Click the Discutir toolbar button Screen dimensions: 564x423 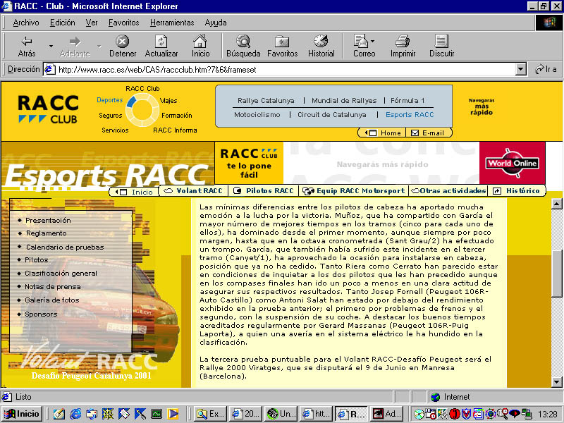(441, 46)
